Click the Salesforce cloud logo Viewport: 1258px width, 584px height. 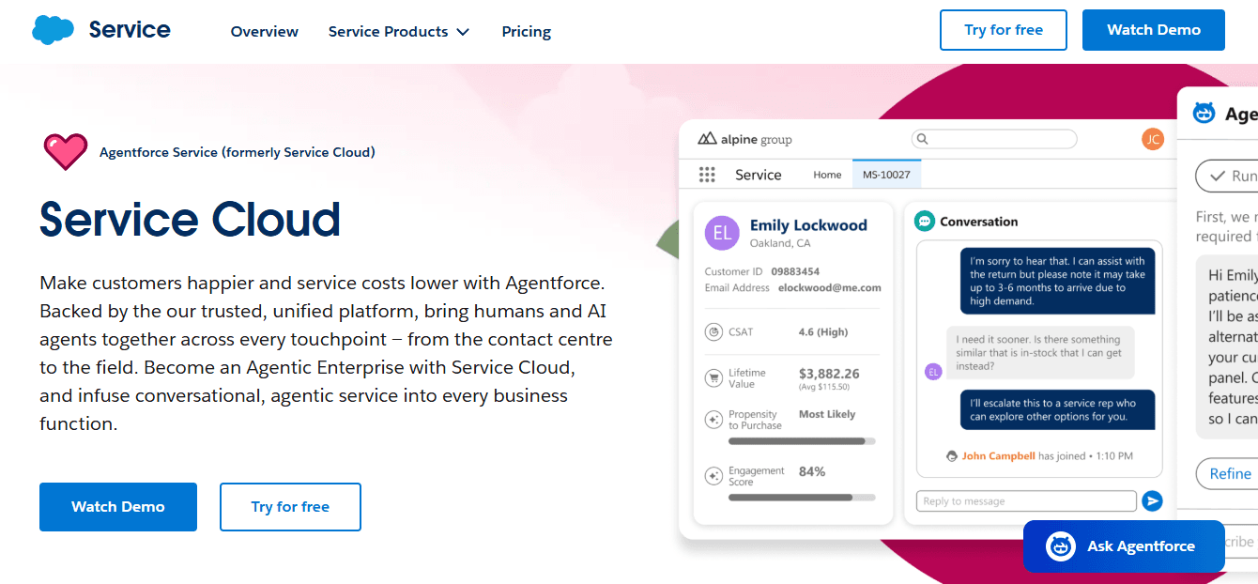point(53,29)
